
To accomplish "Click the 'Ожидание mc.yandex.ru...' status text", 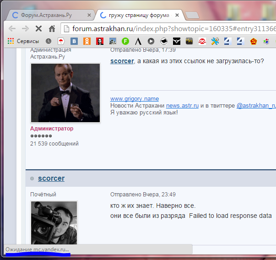I will (37, 249).
